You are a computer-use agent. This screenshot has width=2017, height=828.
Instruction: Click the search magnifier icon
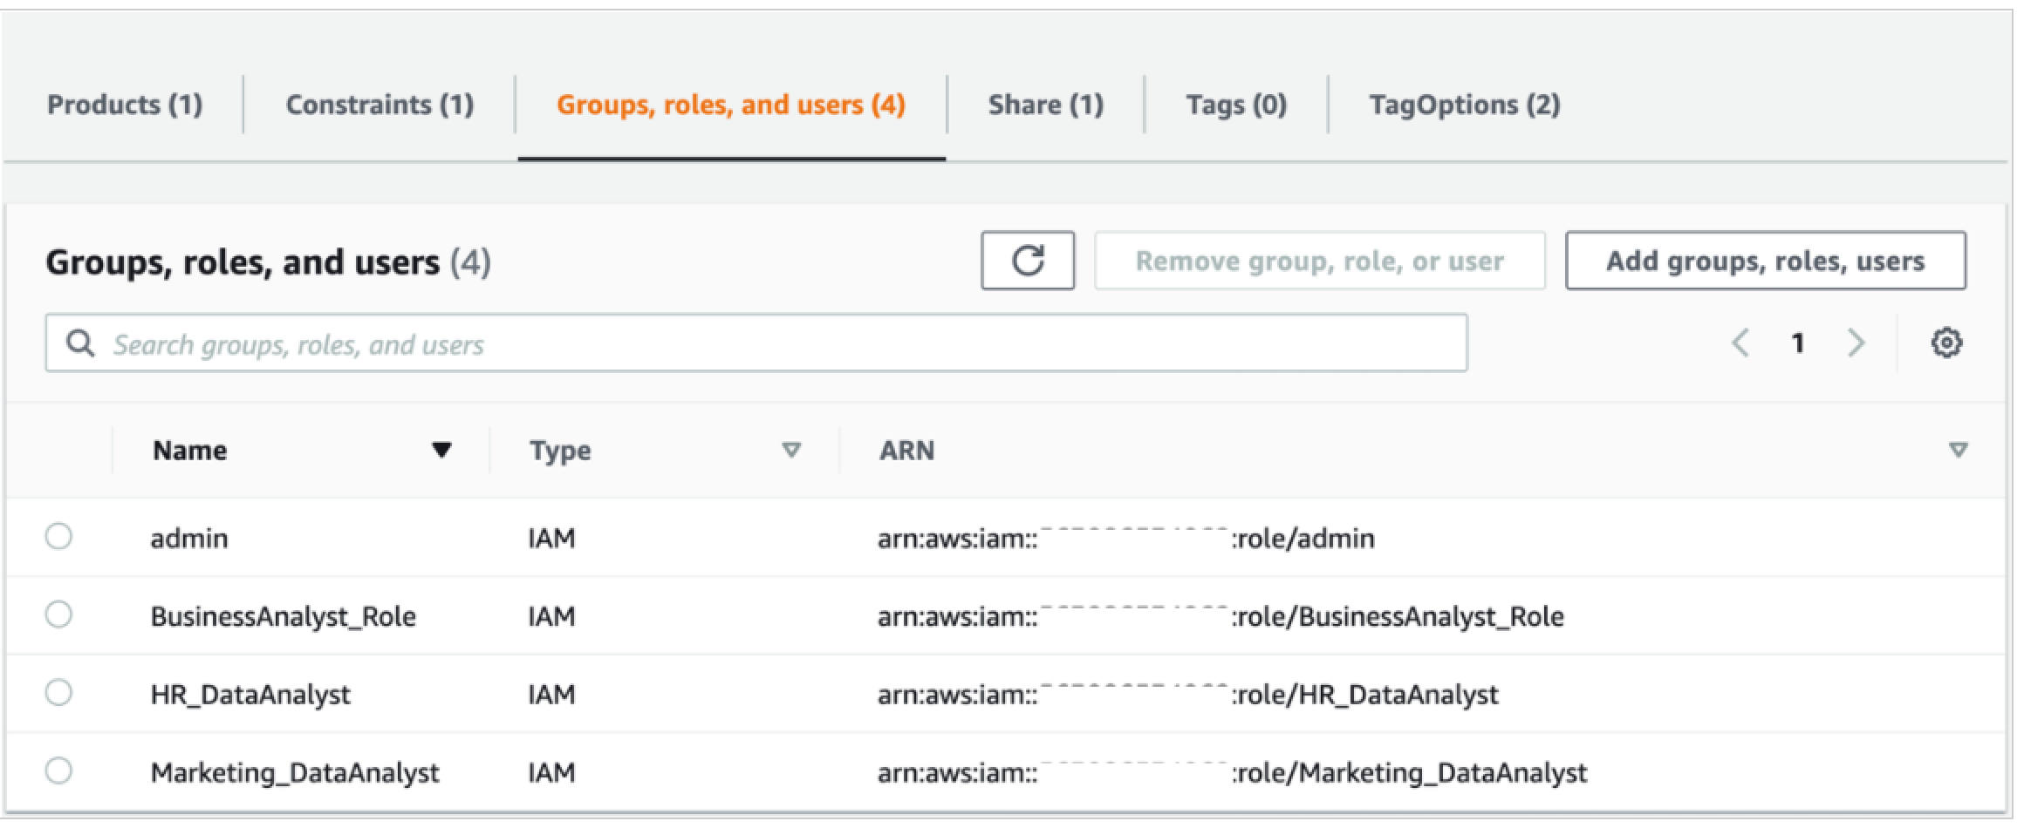[80, 344]
